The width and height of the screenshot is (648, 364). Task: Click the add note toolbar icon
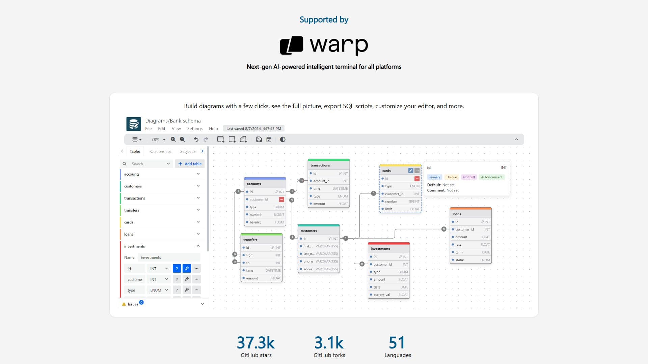click(x=243, y=140)
